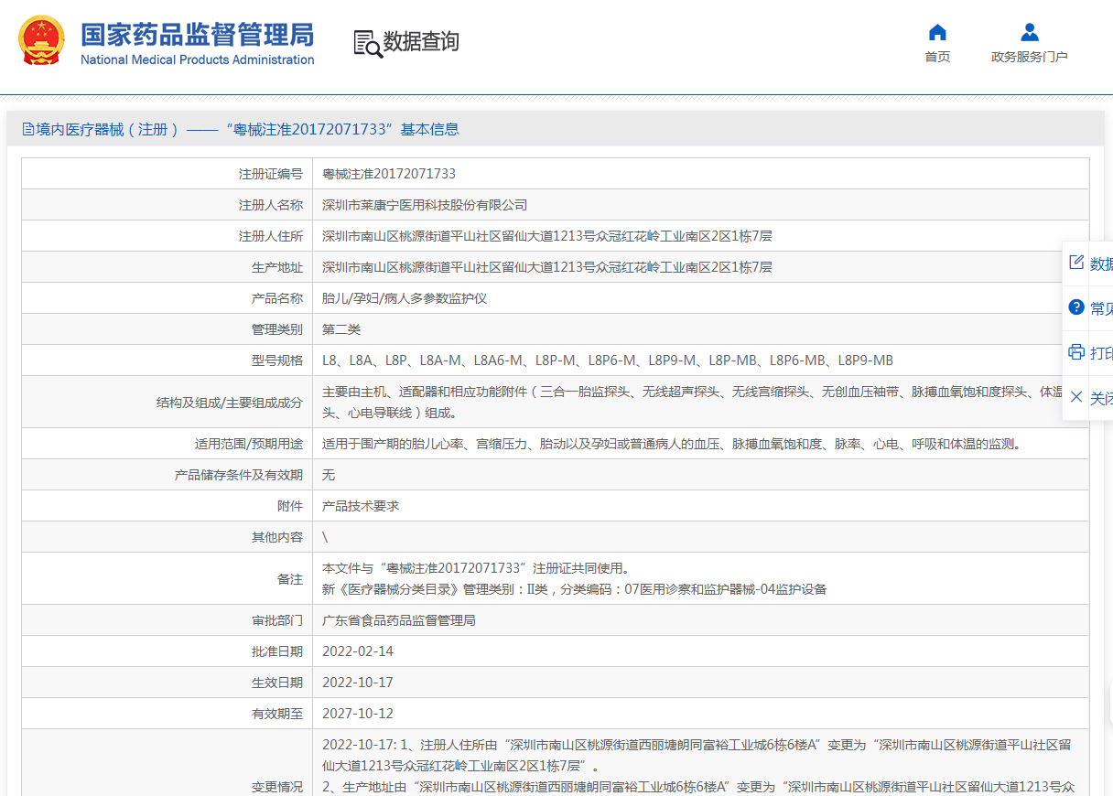
Task: Click the 附件 row label
Action: point(290,506)
